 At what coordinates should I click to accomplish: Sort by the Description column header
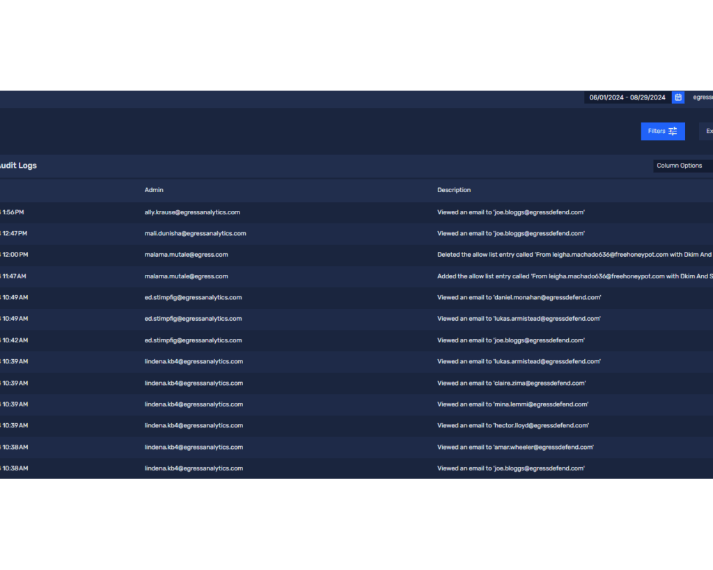[x=453, y=189]
